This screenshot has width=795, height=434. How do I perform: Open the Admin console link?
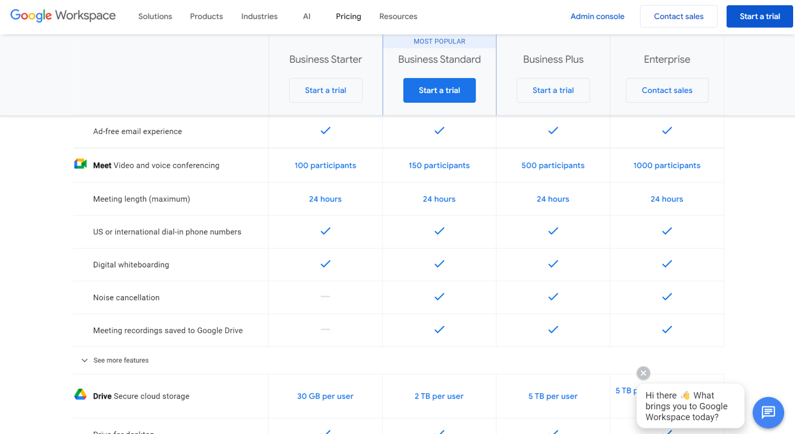pyautogui.click(x=597, y=16)
